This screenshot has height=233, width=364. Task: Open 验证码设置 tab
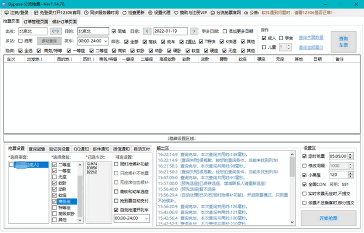pos(59,149)
